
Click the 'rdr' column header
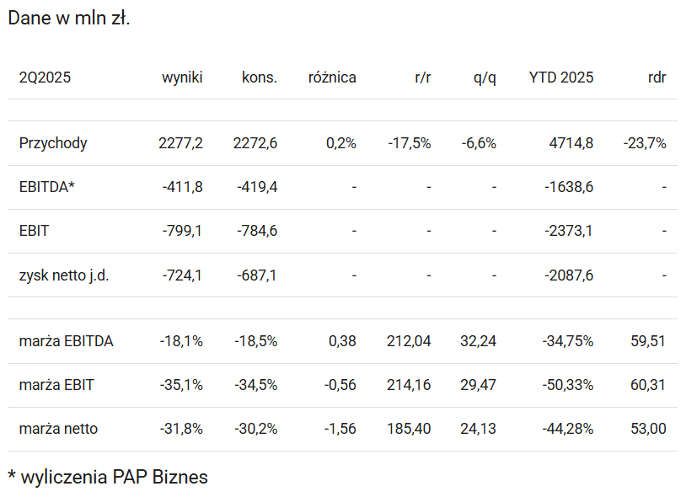pos(657,77)
